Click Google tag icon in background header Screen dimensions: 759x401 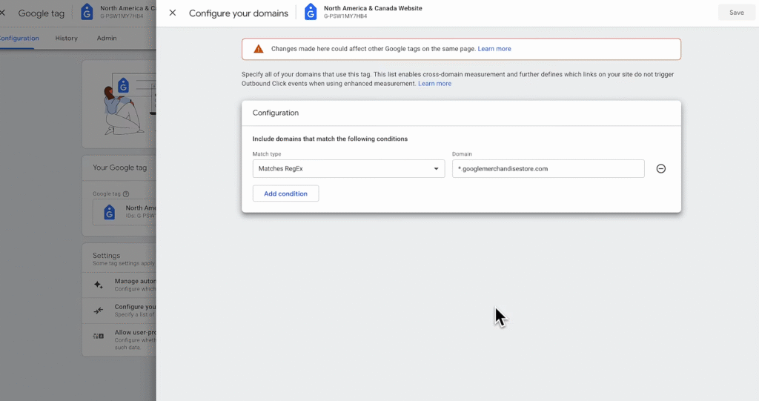pyautogui.click(x=87, y=12)
